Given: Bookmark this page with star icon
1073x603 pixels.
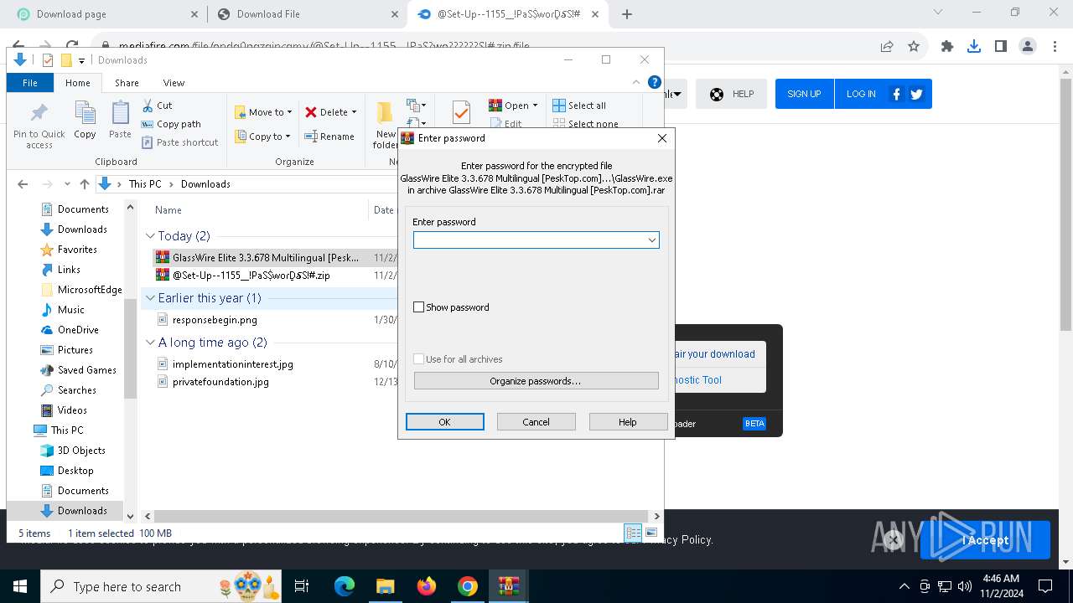Looking at the screenshot, I should [914, 47].
